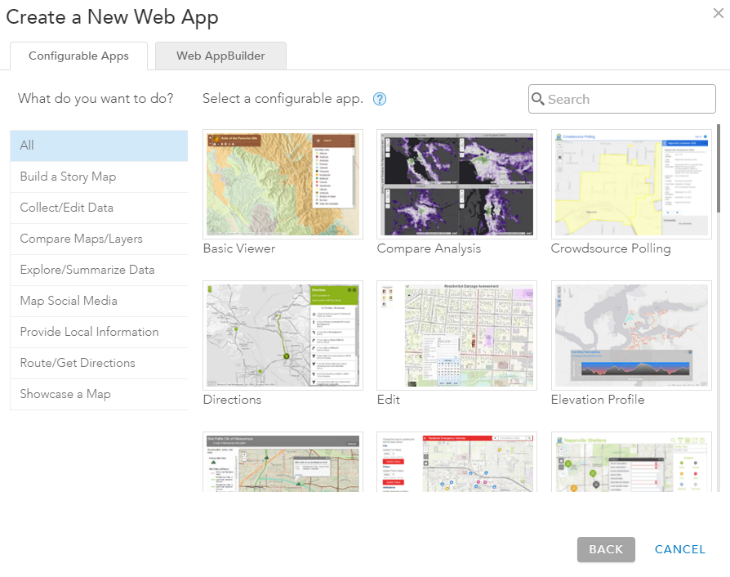Screen dimensions: 730x577
Task: Select Provide Local Information category
Action: [x=99, y=333]
